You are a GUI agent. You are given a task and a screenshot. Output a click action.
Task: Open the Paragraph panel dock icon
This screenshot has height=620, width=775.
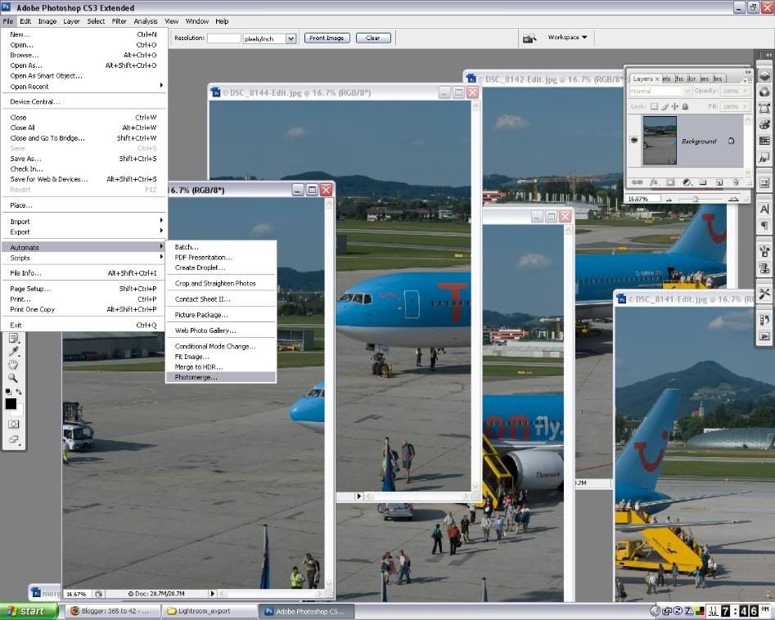[x=764, y=225]
